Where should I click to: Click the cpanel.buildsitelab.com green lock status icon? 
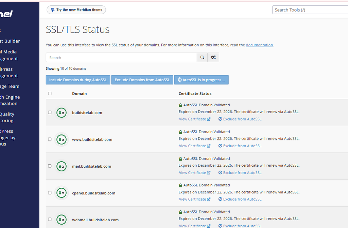[62, 193]
